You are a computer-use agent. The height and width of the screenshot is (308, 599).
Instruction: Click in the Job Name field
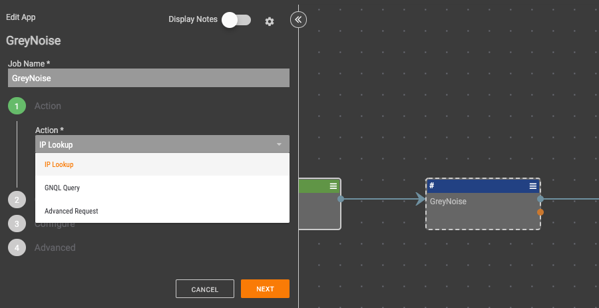point(148,78)
